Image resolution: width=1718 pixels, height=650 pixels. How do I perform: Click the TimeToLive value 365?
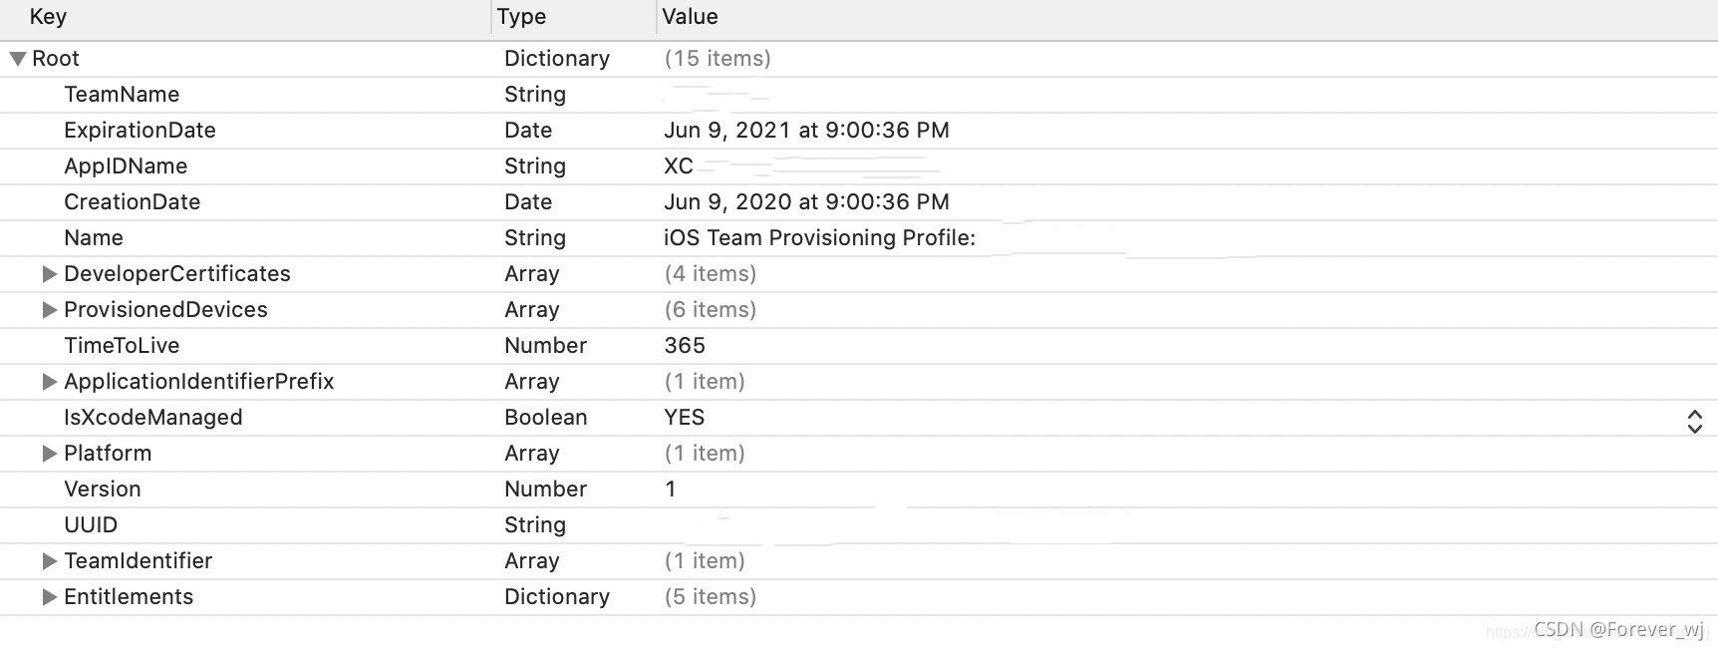point(685,346)
